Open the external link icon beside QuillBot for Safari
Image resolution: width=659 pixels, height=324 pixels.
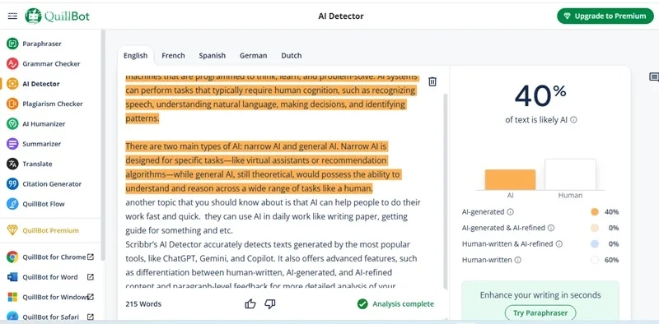90,317
